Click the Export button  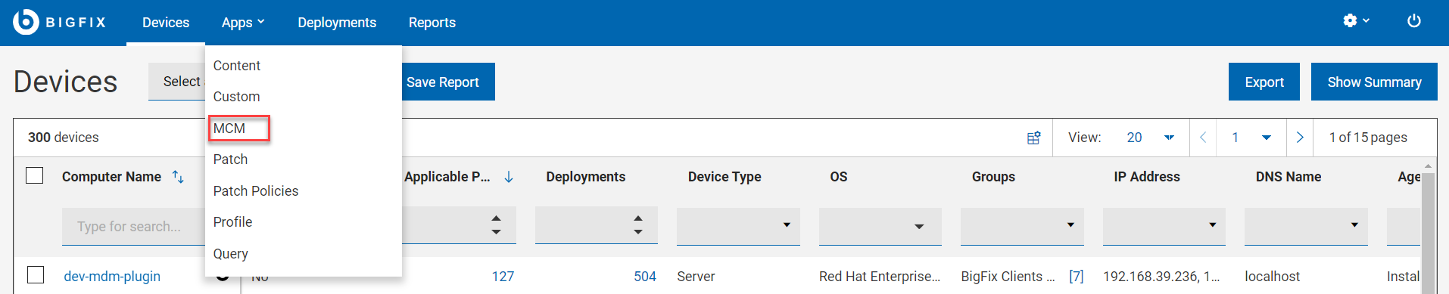click(x=1264, y=82)
